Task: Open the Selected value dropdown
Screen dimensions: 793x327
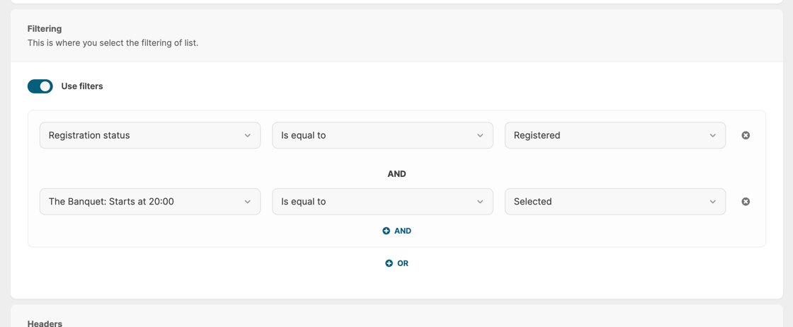Action: [x=609, y=202]
